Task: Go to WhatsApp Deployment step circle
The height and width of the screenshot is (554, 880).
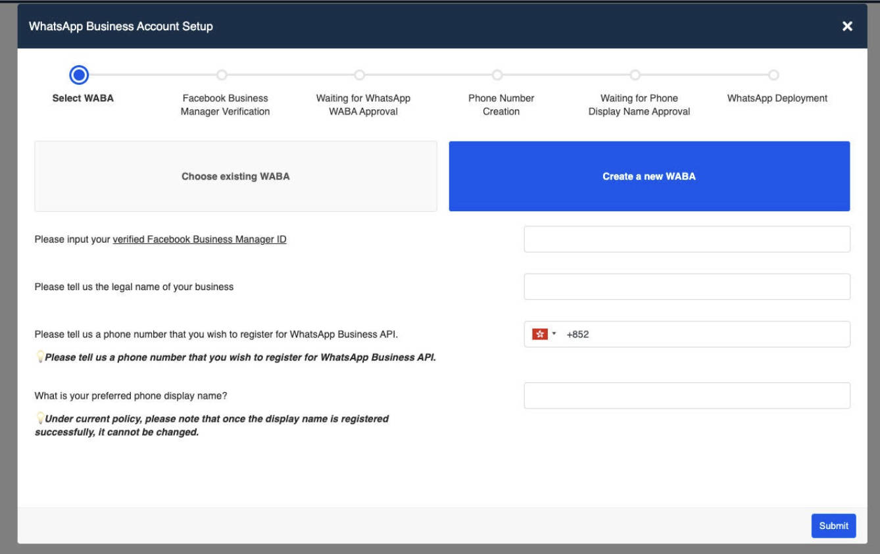Action: [773, 75]
